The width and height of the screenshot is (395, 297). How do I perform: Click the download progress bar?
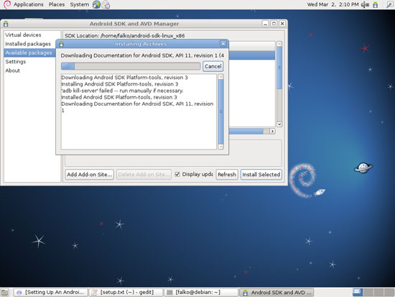click(131, 66)
